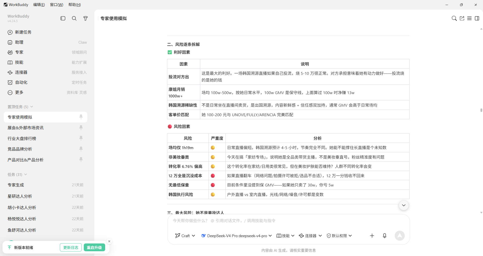
Task: Click the 严重度 column header
Action: pyautogui.click(x=217, y=138)
